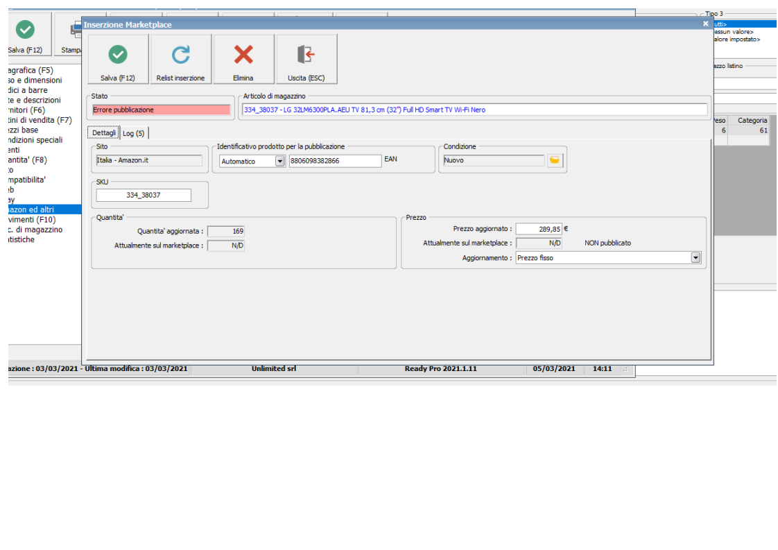
Task: Click Salva (F12) in the Inserzione Marketplace dialog
Action: (118, 59)
